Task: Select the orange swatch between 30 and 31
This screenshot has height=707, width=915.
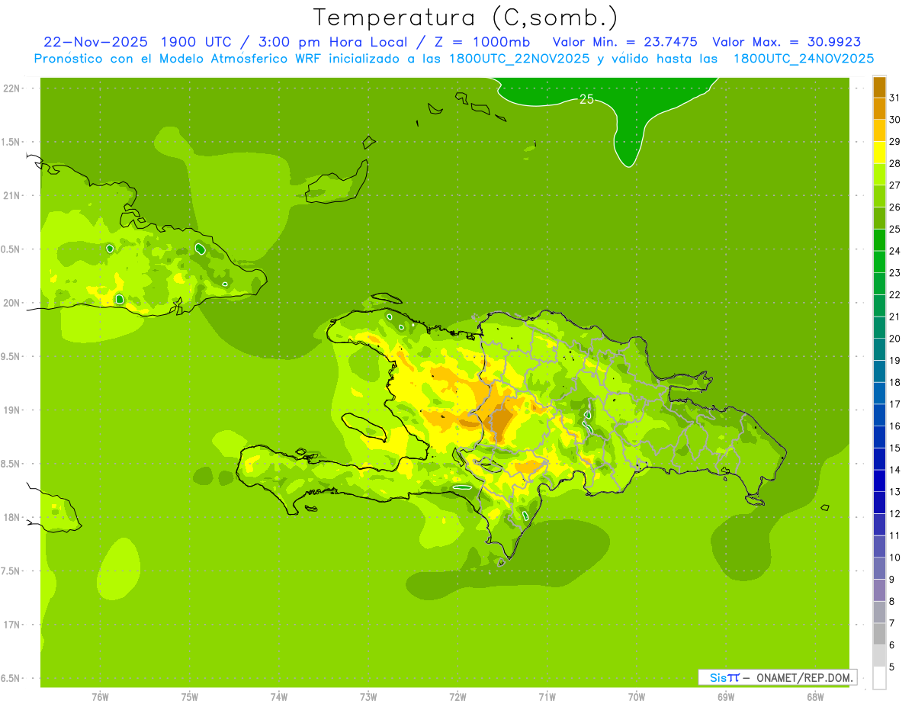Action: click(879, 108)
